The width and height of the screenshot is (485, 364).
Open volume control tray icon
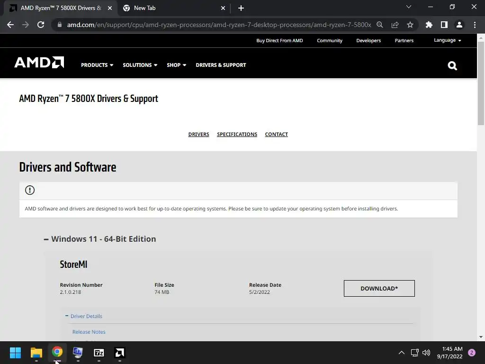[426, 353]
